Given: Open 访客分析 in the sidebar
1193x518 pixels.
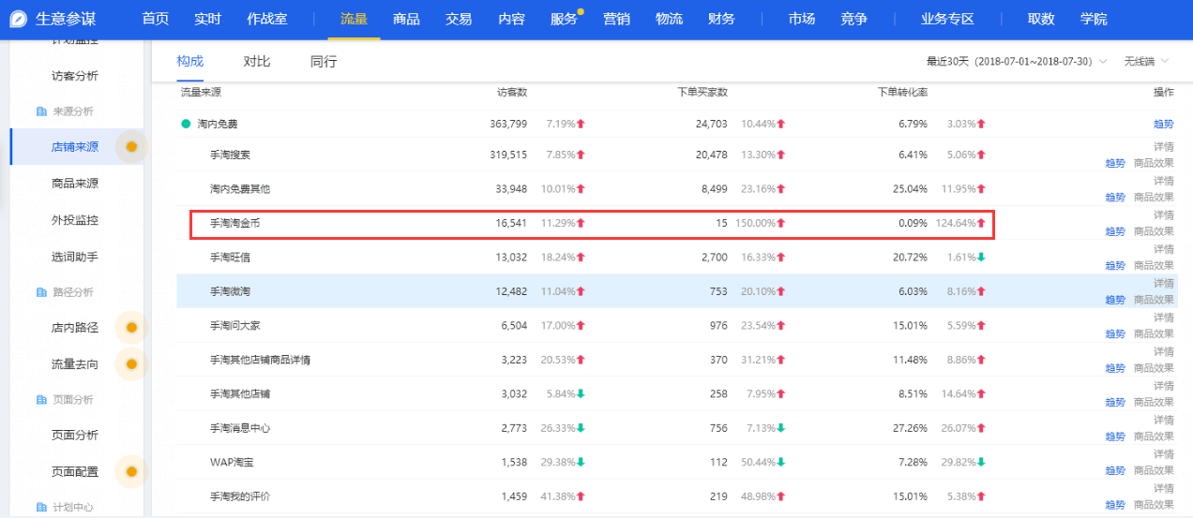Looking at the screenshot, I should pyautogui.click(x=75, y=76).
